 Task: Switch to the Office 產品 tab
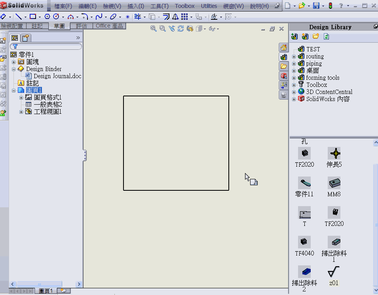(x=110, y=26)
